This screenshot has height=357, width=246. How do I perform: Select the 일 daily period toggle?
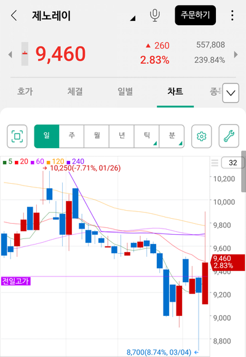pyautogui.click(x=47, y=136)
